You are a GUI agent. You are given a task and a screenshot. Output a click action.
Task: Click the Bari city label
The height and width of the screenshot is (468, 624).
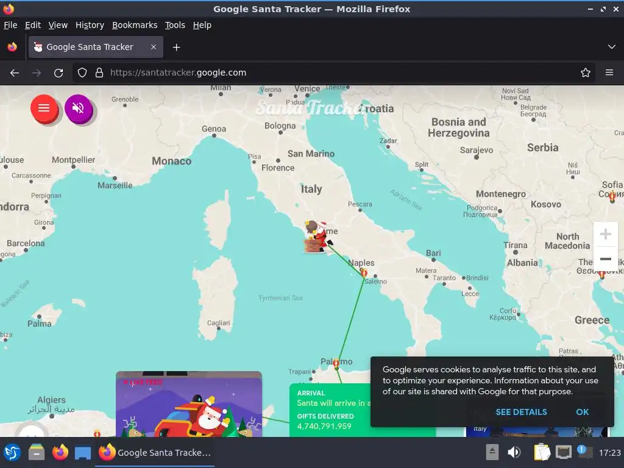pos(433,253)
